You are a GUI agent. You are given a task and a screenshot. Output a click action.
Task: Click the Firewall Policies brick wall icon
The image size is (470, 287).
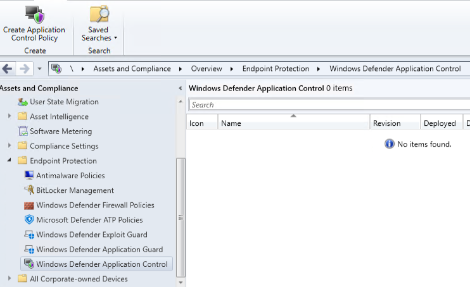(29, 205)
